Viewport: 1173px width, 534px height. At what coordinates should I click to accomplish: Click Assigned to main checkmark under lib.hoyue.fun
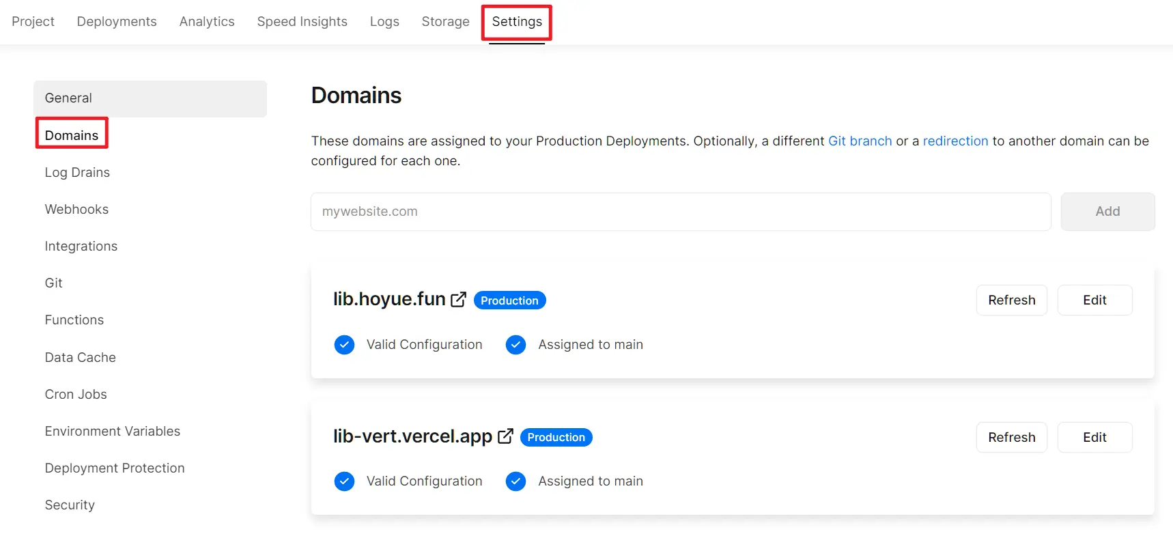pos(515,345)
